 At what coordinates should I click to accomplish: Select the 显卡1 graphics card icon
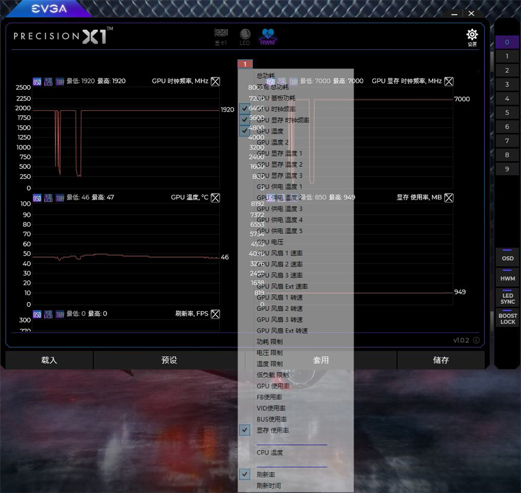coord(221,35)
